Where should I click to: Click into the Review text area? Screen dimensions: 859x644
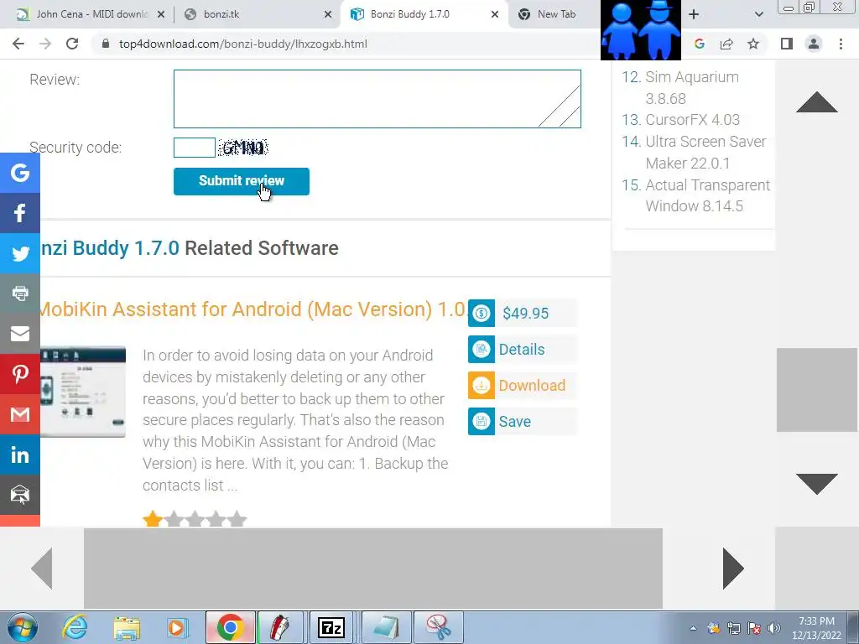coord(377,99)
